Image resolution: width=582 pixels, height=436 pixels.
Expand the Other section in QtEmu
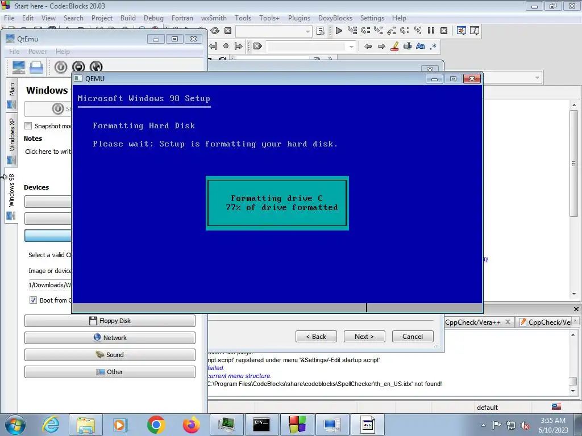(110, 372)
